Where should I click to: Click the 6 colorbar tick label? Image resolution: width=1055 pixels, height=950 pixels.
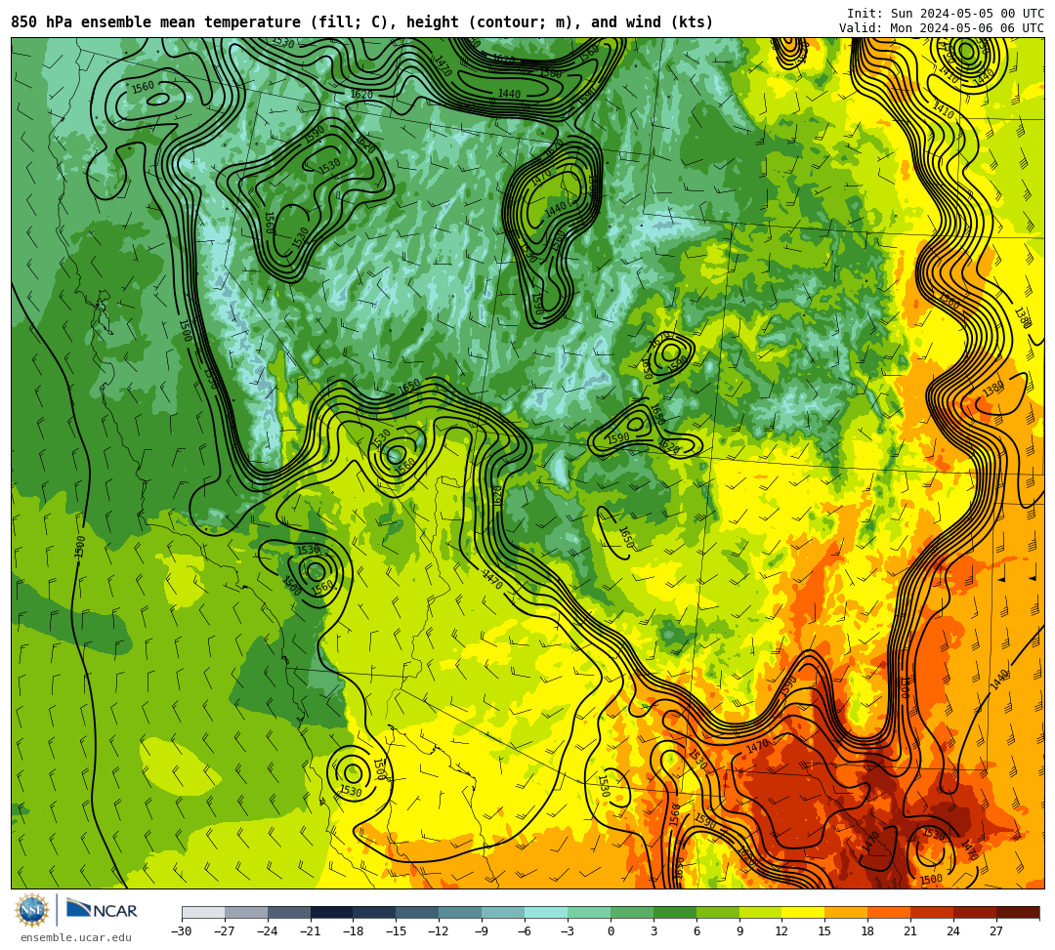(x=696, y=931)
